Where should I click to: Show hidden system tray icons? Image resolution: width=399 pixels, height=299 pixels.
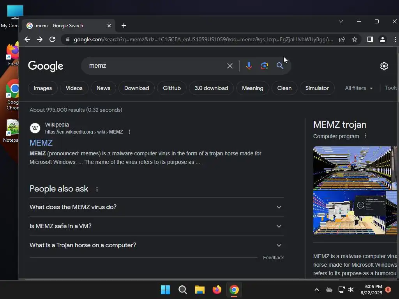tap(317, 290)
